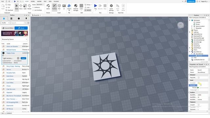The width and height of the screenshot is (210, 118).
Task: Open the MODEL ribbon tab
Action: coord(33,1)
